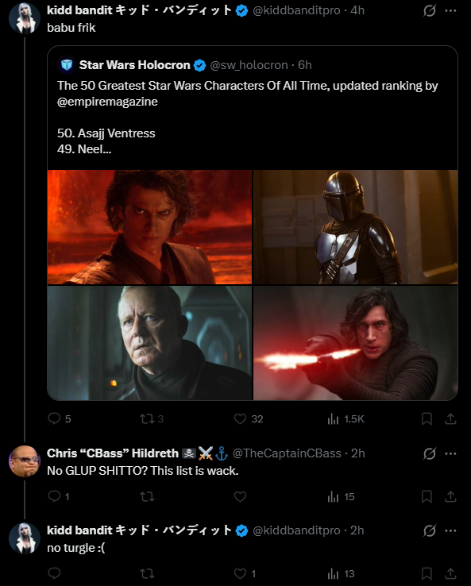The height and width of the screenshot is (586, 471).
Task: Open the Mandalorian armor image
Action: [356, 227]
